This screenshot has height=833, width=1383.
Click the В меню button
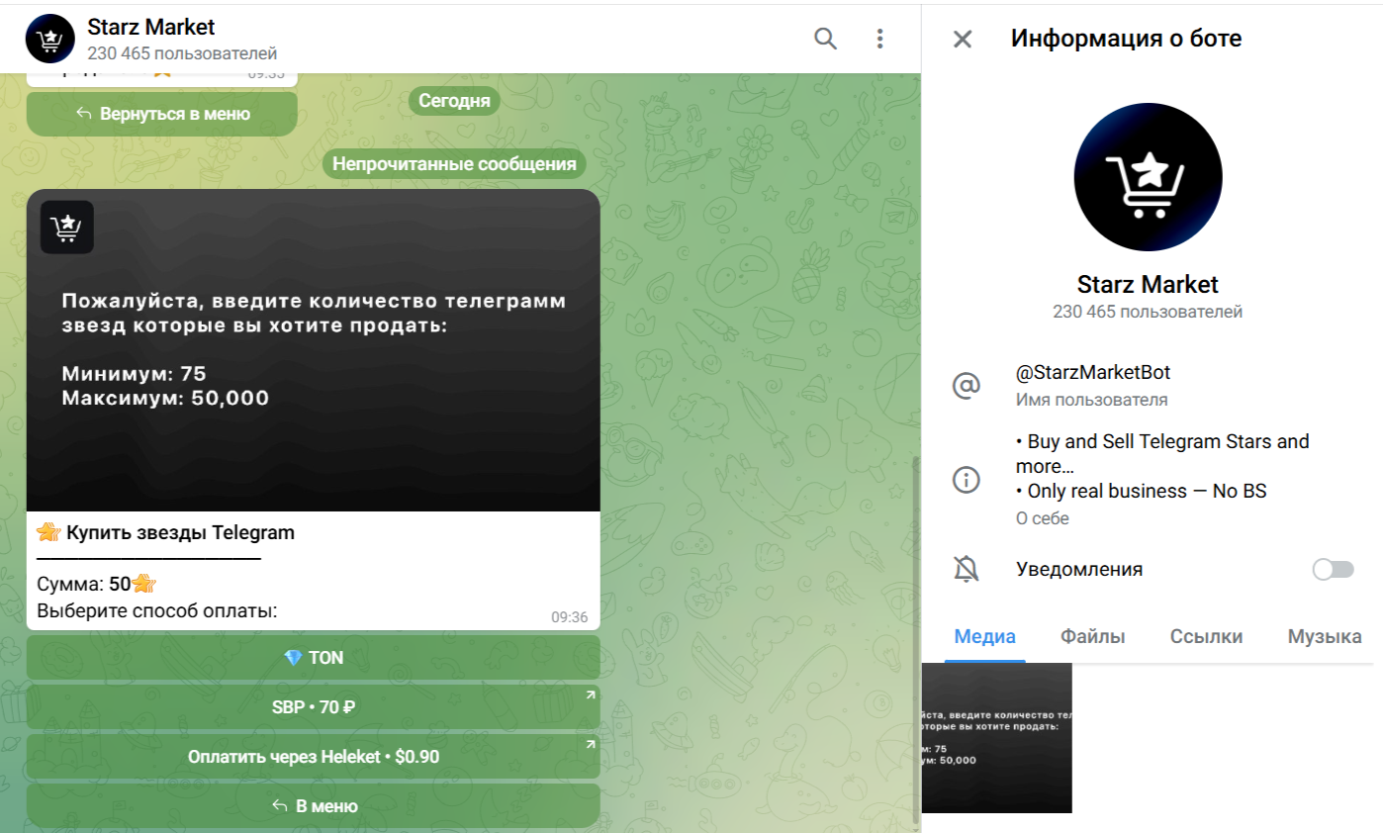point(313,806)
